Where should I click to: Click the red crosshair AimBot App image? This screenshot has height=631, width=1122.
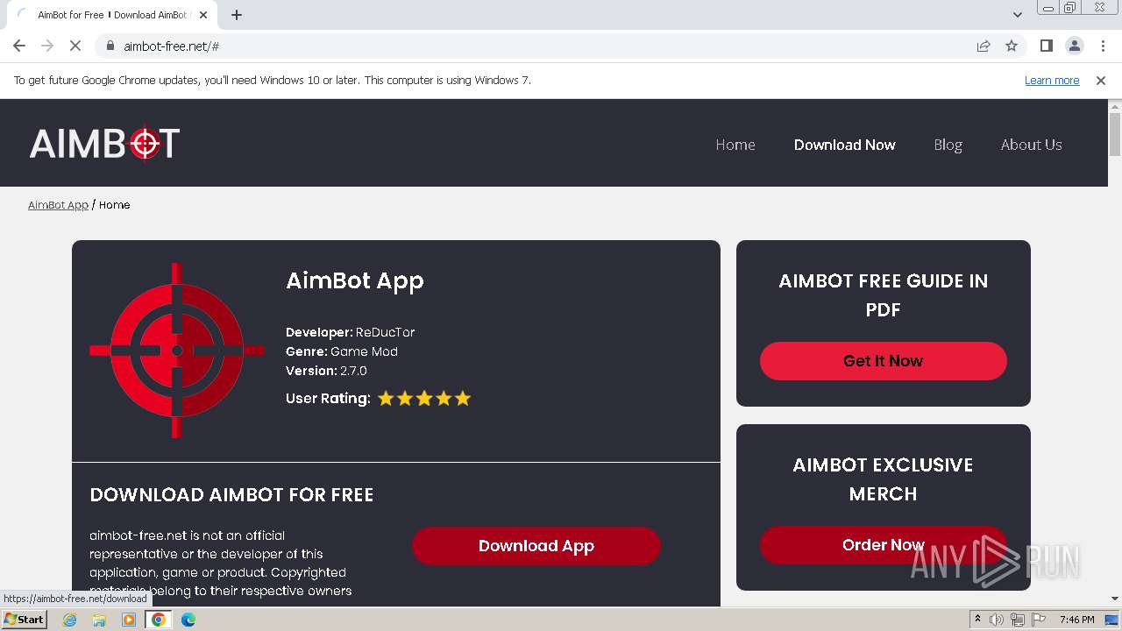[x=177, y=351]
